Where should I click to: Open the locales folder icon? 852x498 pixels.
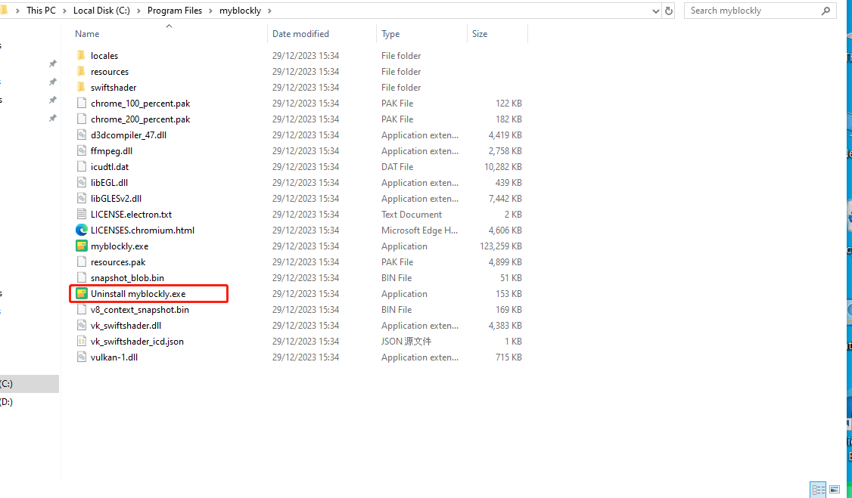click(82, 55)
